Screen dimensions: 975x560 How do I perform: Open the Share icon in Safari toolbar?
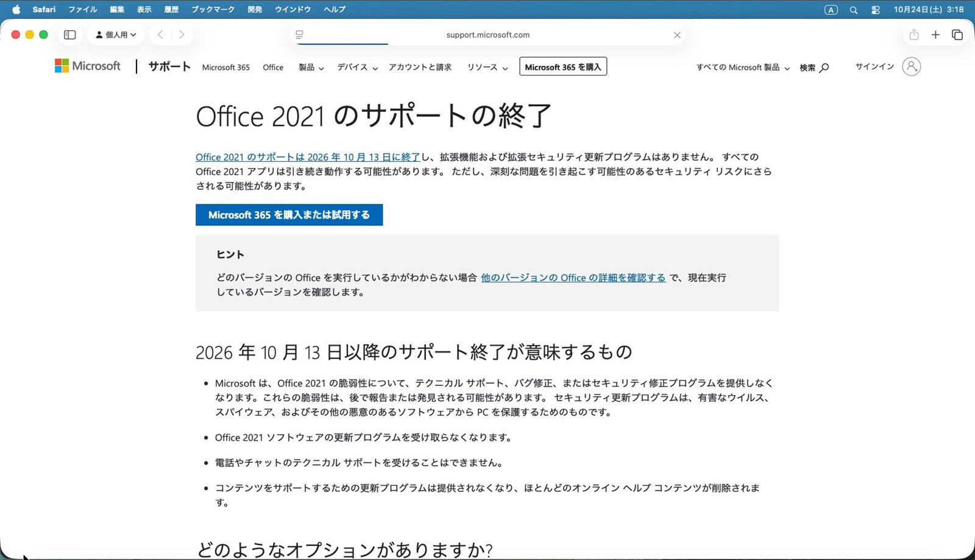(914, 35)
